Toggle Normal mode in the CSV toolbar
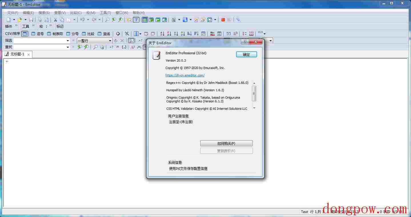This screenshot has width=411, height=217. point(25,34)
